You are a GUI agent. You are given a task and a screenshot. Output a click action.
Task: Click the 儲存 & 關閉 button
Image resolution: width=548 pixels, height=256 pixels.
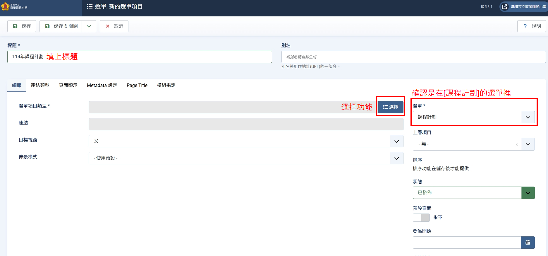coord(61,26)
